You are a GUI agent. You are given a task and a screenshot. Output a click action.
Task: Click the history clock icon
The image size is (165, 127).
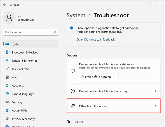pos(73,91)
